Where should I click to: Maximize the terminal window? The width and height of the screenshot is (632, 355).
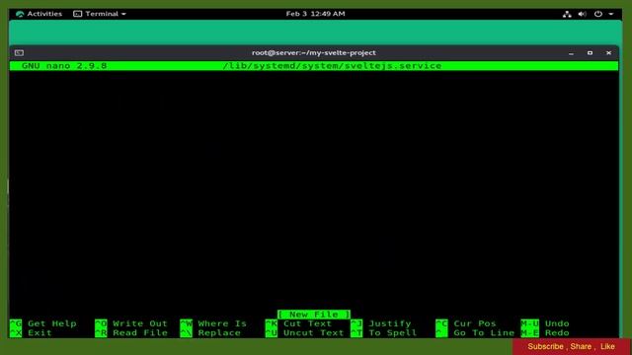pos(590,53)
